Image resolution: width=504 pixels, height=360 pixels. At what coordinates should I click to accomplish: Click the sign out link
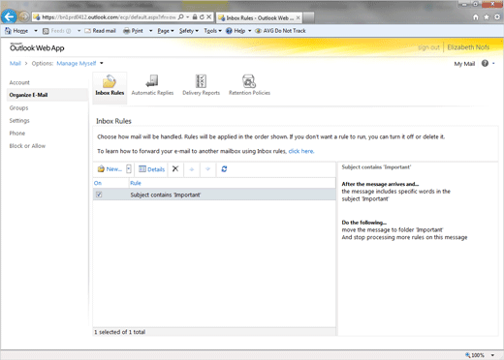(x=428, y=47)
